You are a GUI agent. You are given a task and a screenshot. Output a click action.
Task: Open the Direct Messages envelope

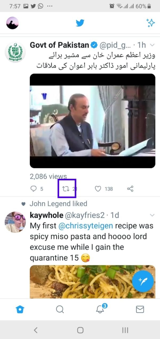pos(140,309)
